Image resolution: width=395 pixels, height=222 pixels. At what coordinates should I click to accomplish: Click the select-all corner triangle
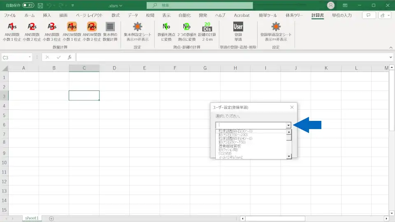pyautogui.click(x=5, y=68)
